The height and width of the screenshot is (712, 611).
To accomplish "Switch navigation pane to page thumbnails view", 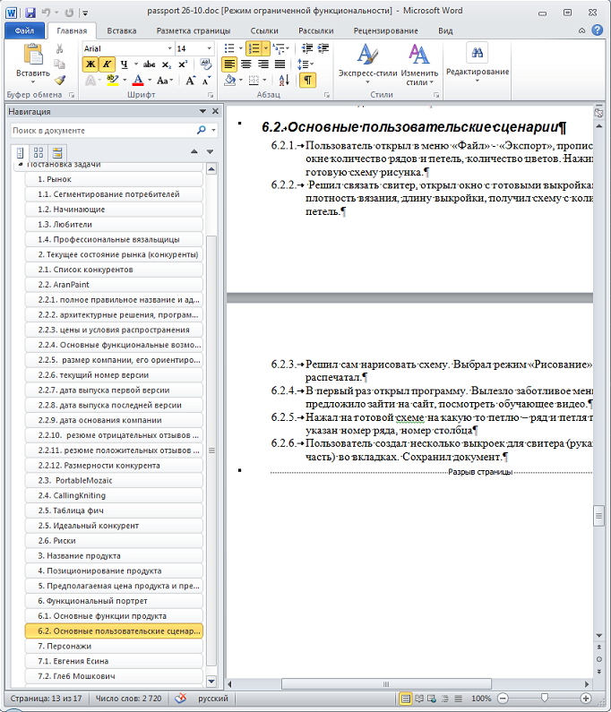I will [39, 152].
